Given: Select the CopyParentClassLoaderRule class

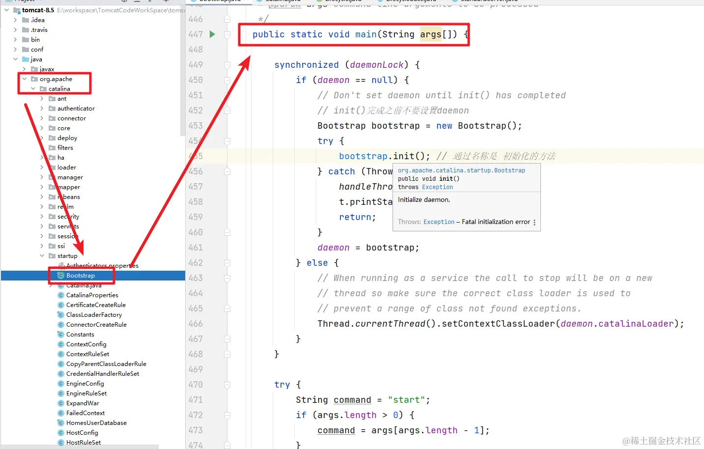Looking at the screenshot, I should pyautogui.click(x=106, y=364).
